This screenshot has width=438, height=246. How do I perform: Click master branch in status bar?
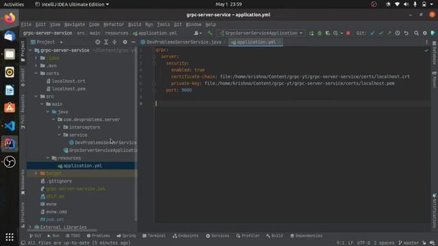[x=409, y=243]
